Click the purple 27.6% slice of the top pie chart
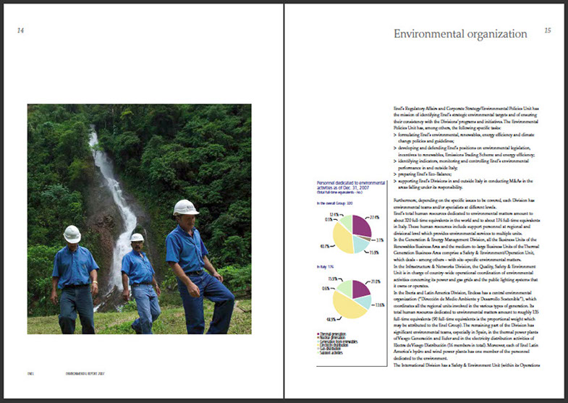 pyautogui.click(x=360, y=225)
